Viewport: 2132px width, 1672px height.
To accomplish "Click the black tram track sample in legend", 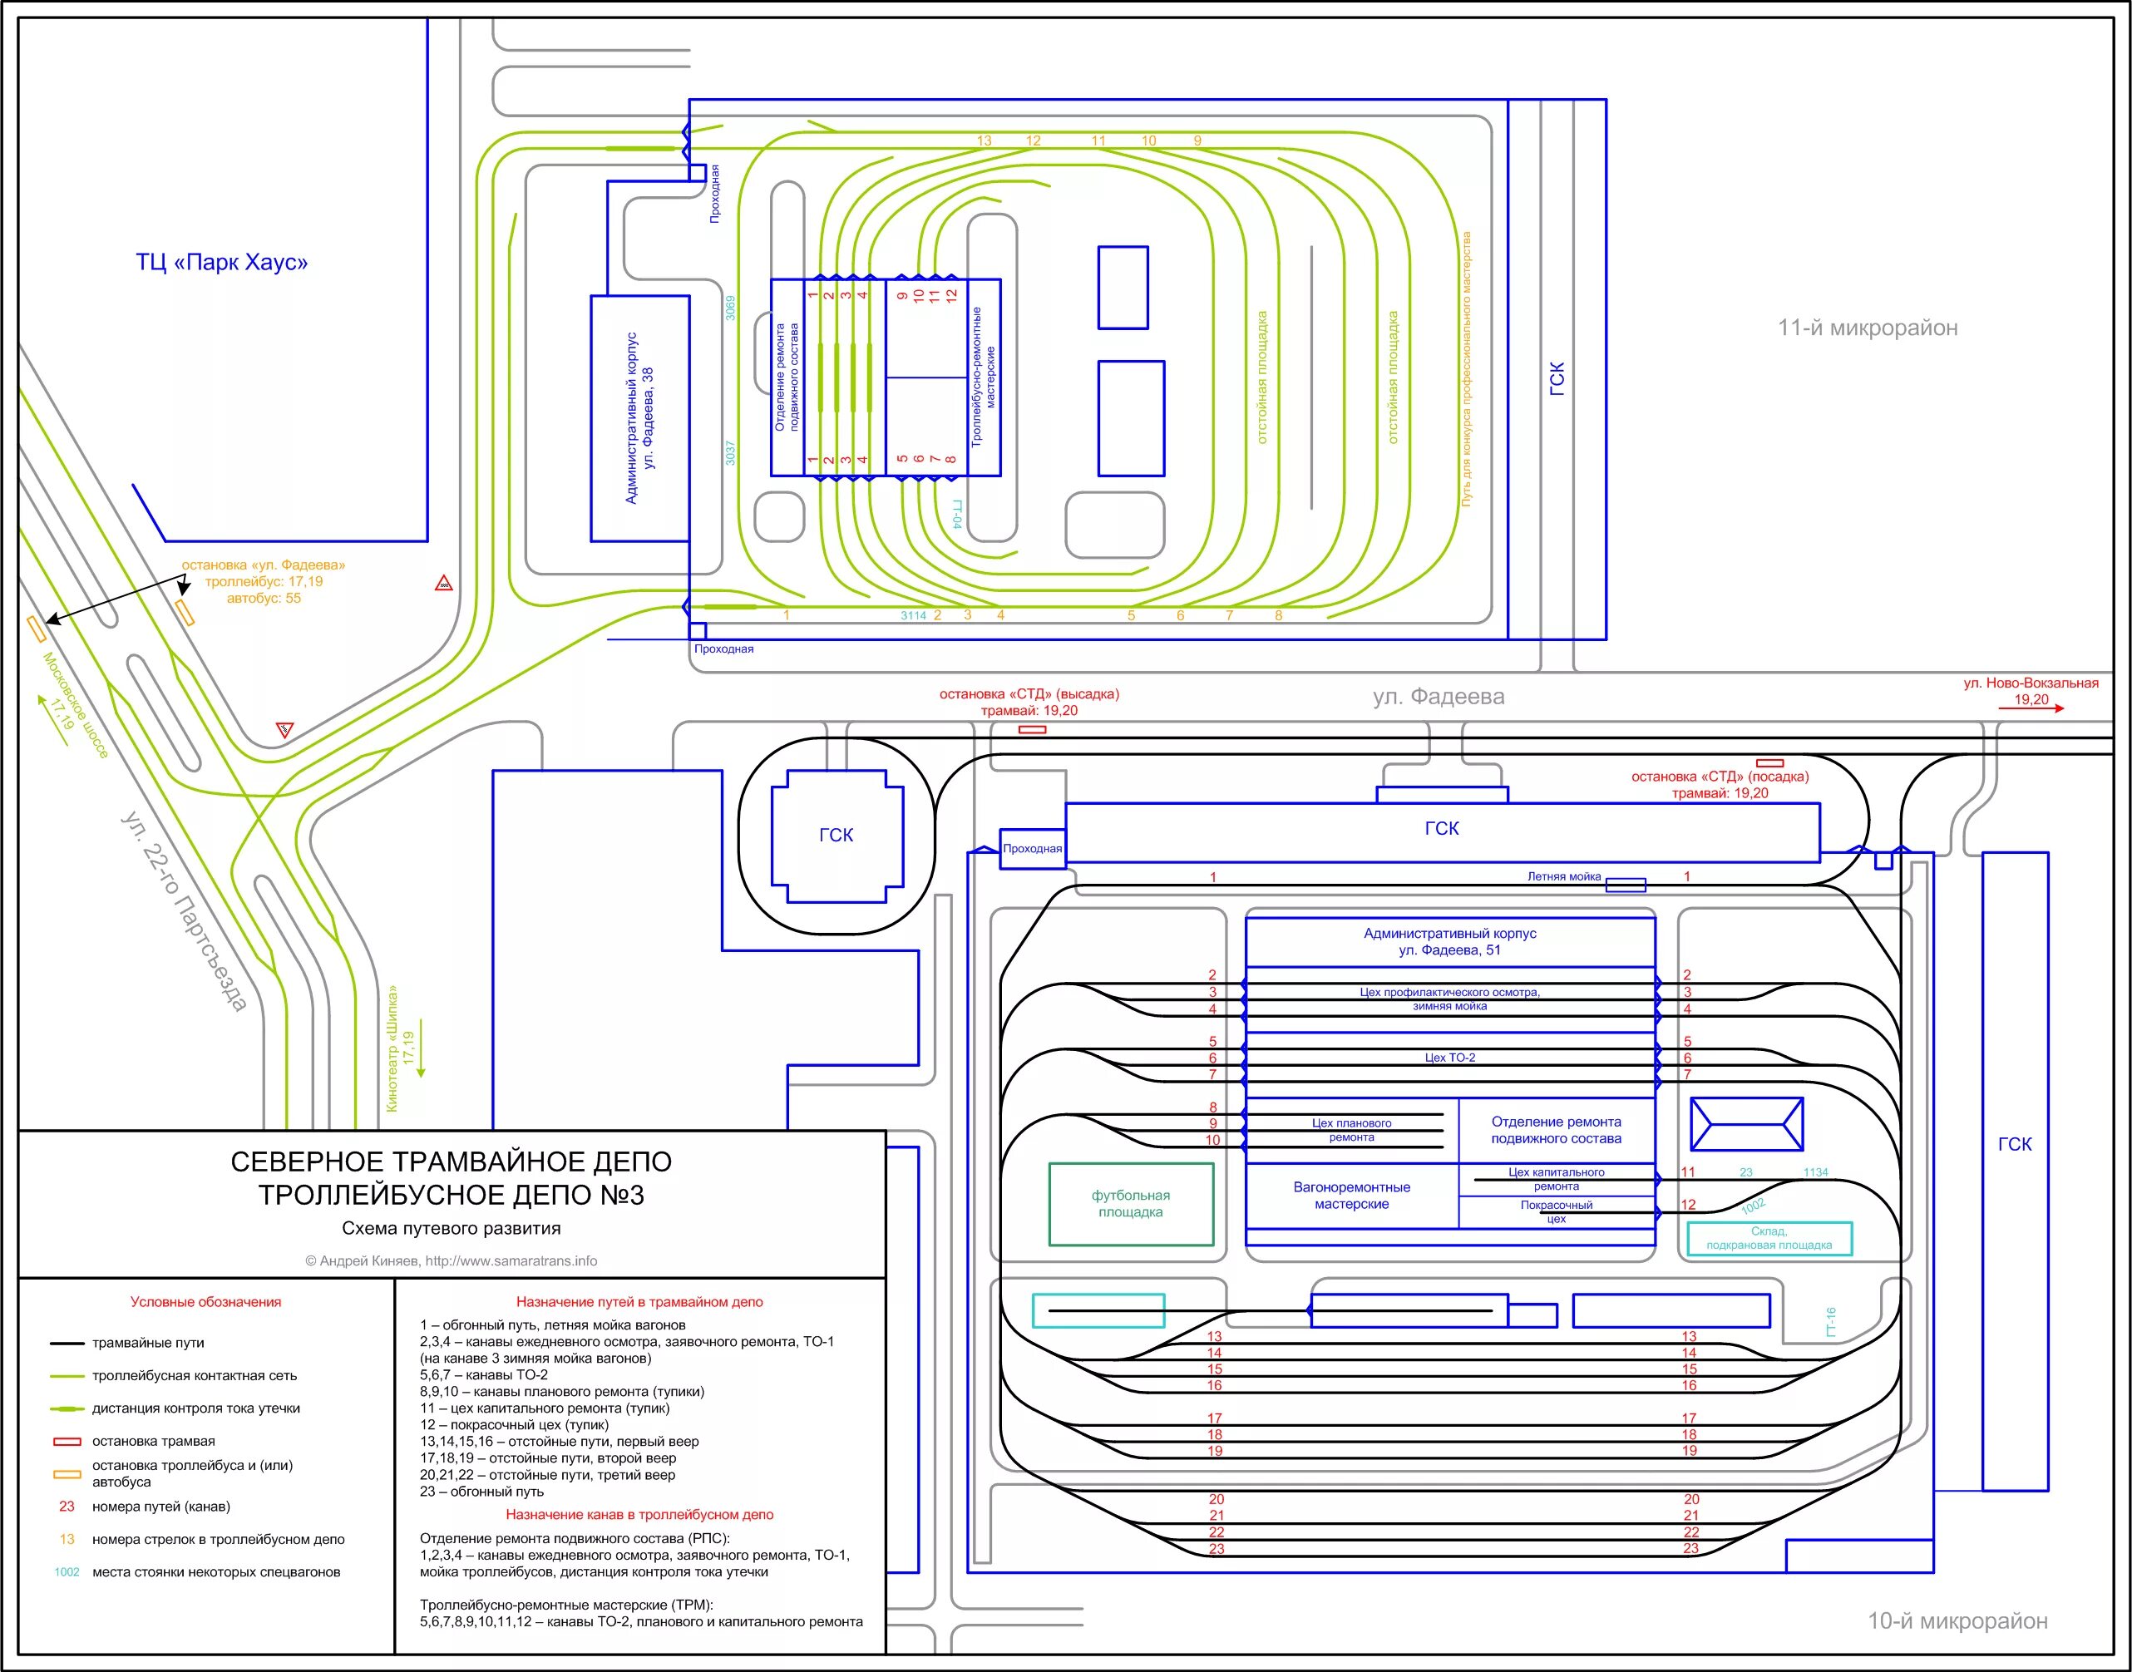I will coord(67,1343).
